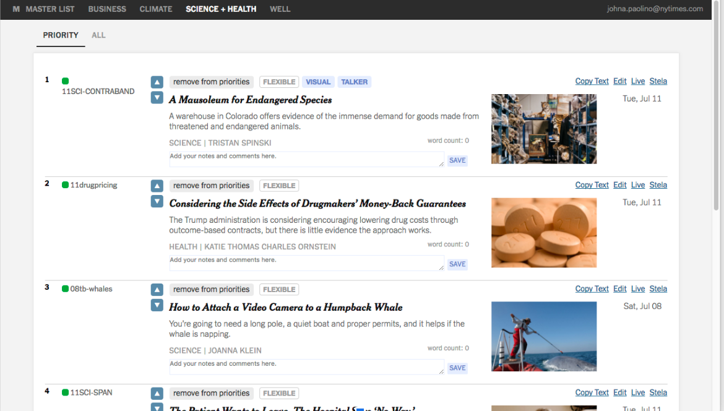724x411 pixels.
Task: Click green status dot for 11SCI-CONTRABAND
Action: (65, 81)
